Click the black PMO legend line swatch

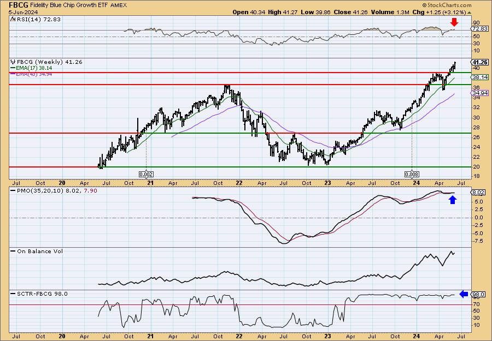click(13, 190)
